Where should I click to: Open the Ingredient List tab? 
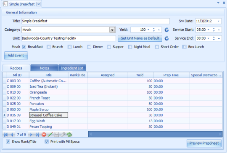click(72, 68)
